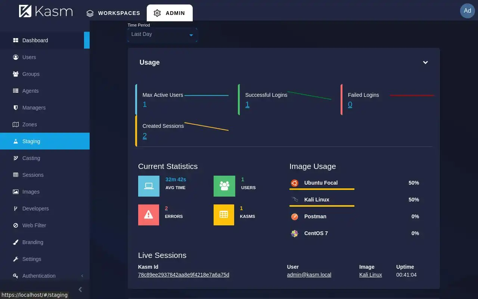Open the Zones menu item
Image resolution: width=478 pixels, height=299 pixels.
[x=45, y=124]
